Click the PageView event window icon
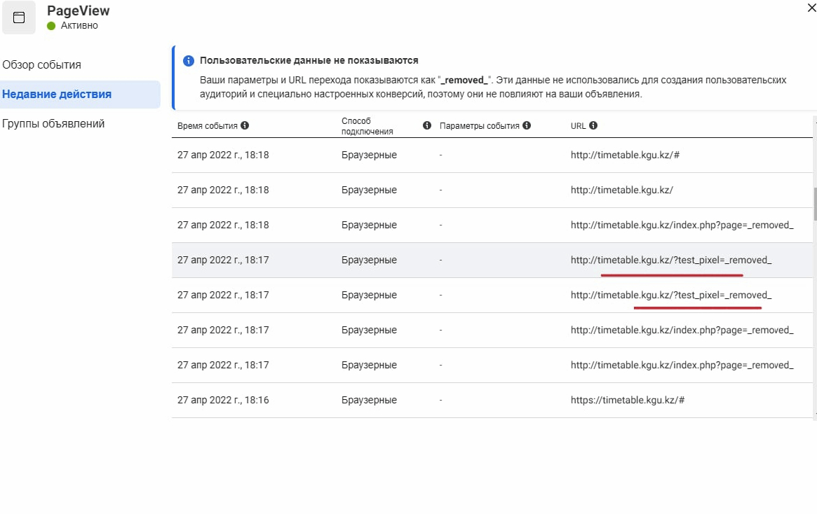Image resolution: width=817 pixels, height=514 pixels. (19, 18)
